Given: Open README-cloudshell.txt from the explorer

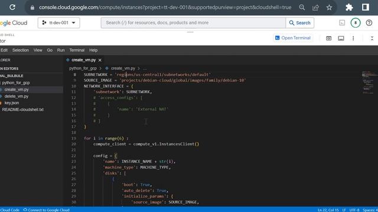Looking at the screenshot, I should (x=22, y=110).
